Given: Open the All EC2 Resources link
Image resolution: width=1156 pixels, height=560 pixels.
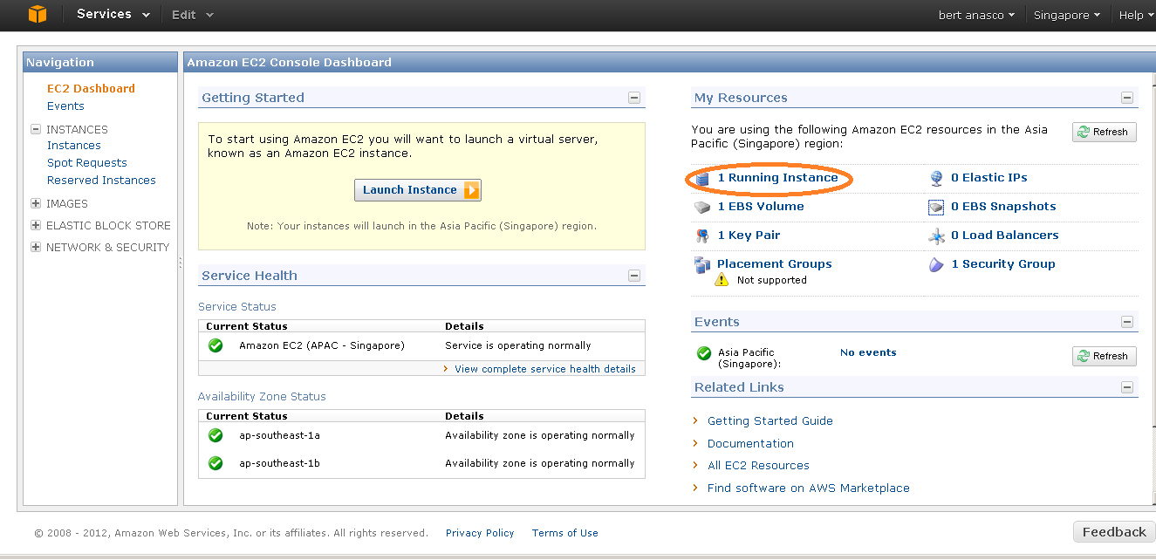Looking at the screenshot, I should 758,465.
